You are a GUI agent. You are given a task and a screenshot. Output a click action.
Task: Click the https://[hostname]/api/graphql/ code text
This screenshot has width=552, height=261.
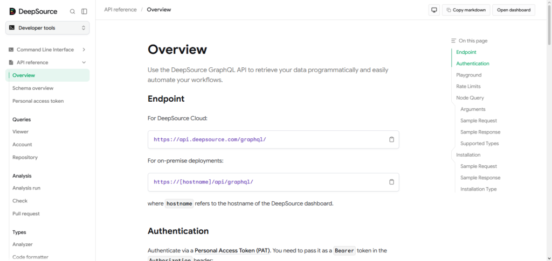point(203,182)
